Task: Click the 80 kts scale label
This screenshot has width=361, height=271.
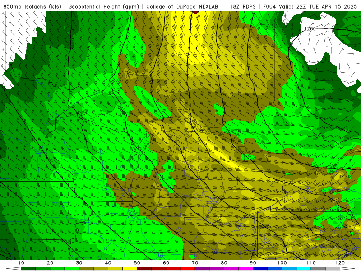Action: [x=224, y=263]
